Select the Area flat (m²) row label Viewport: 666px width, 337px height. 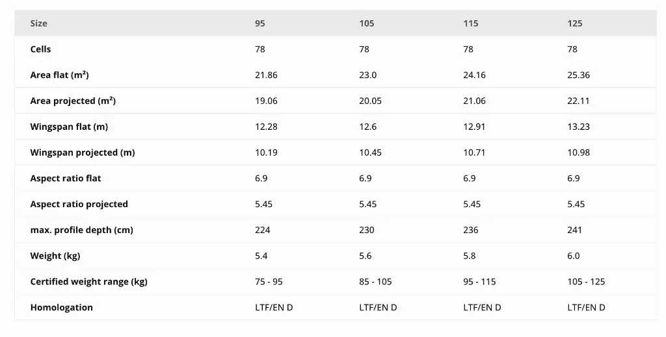coord(59,75)
